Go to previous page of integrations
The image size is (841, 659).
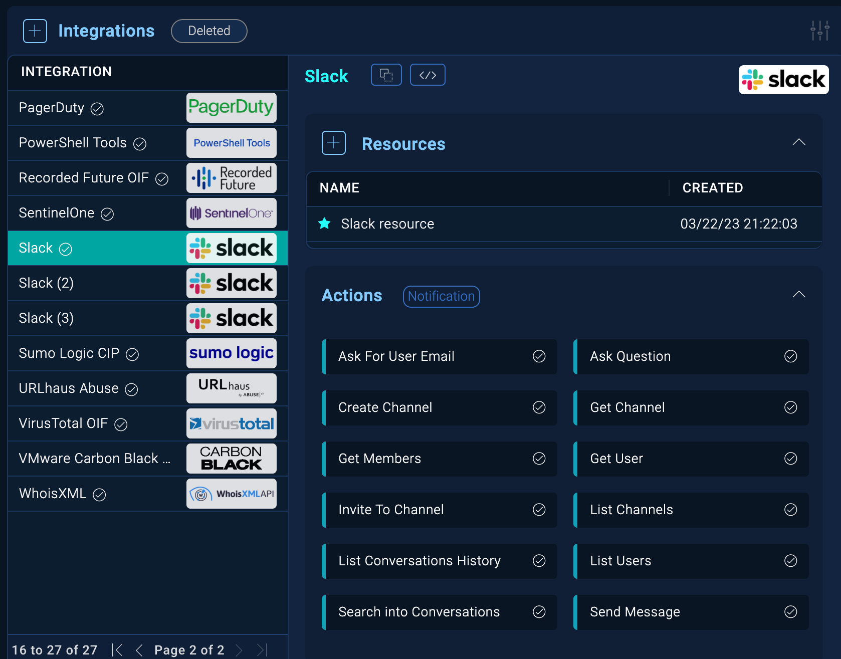click(139, 650)
